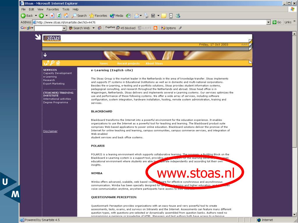Open the Back history dropdown arrow
Screen dimensions: 298x223
(x=36, y=16)
